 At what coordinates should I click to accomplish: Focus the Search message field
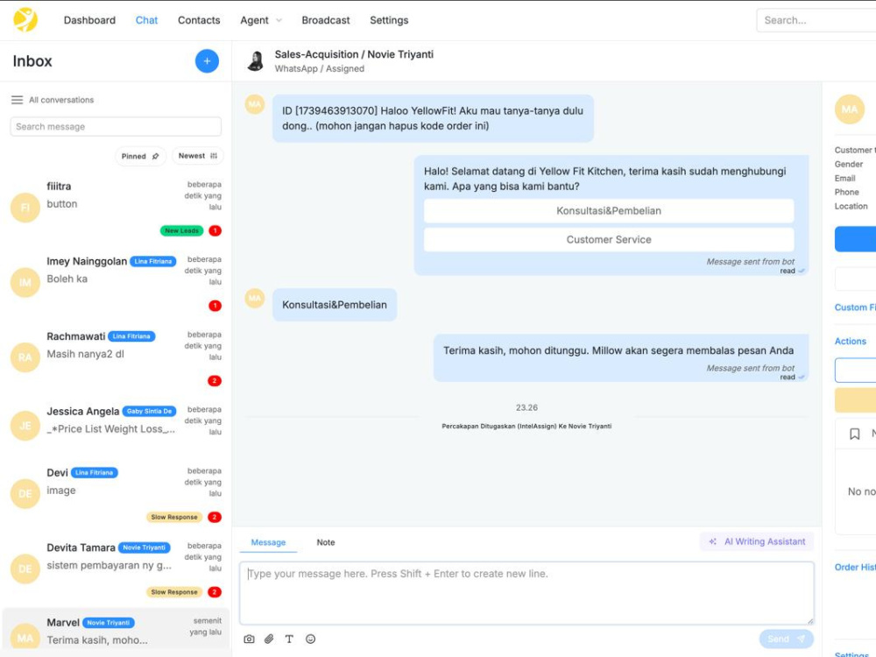click(x=116, y=127)
